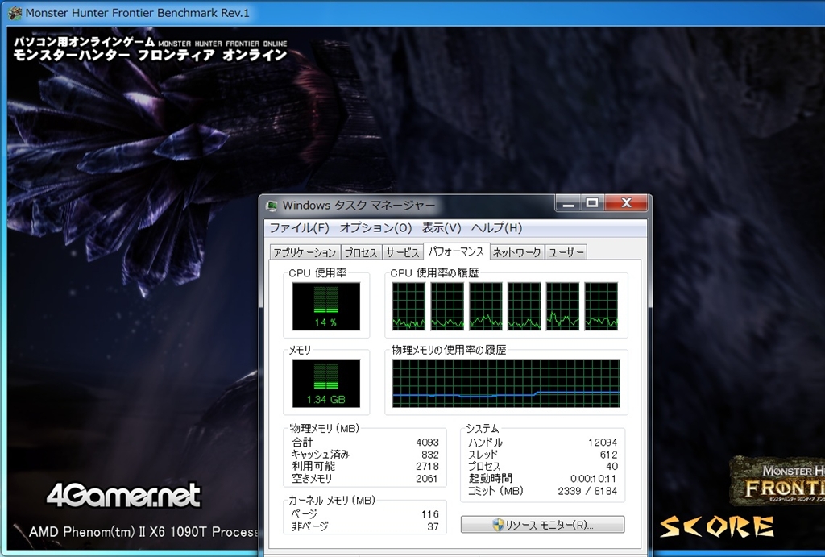The image size is (825, 557).
Task: Switch to the ネットワーク tab
Action: click(x=516, y=252)
